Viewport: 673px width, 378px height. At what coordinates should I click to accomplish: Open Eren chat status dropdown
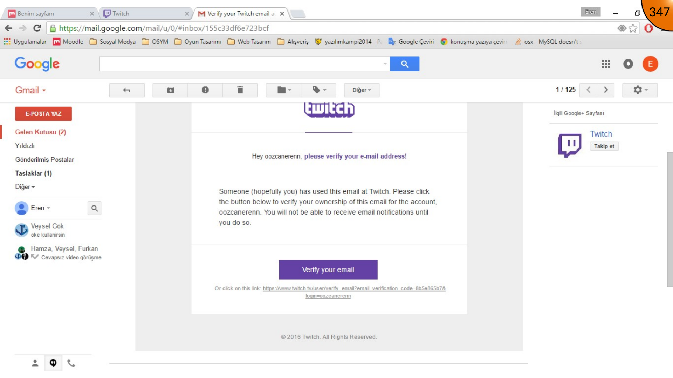click(x=40, y=208)
